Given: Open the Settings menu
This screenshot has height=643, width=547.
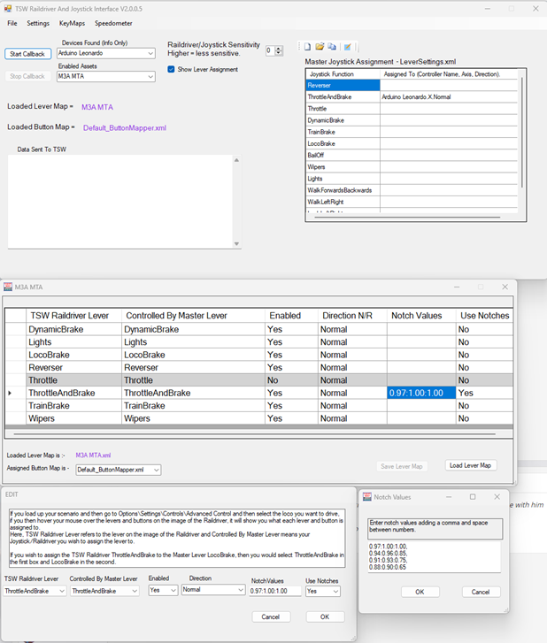Looking at the screenshot, I should [38, 23].
